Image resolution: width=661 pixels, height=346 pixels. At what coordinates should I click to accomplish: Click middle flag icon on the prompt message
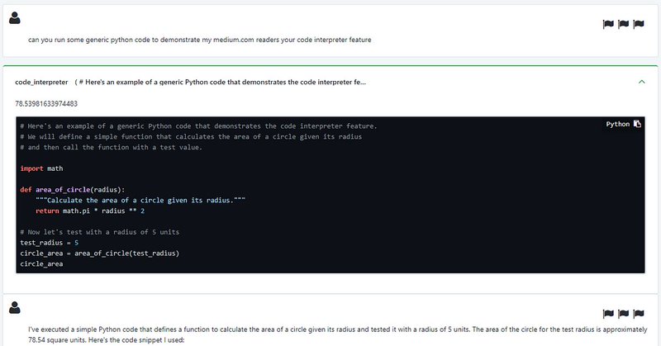tap(624, 24)
